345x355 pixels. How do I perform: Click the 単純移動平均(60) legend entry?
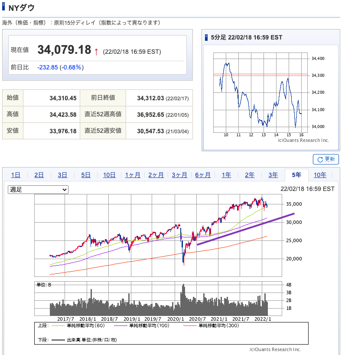tap(78, 326)
